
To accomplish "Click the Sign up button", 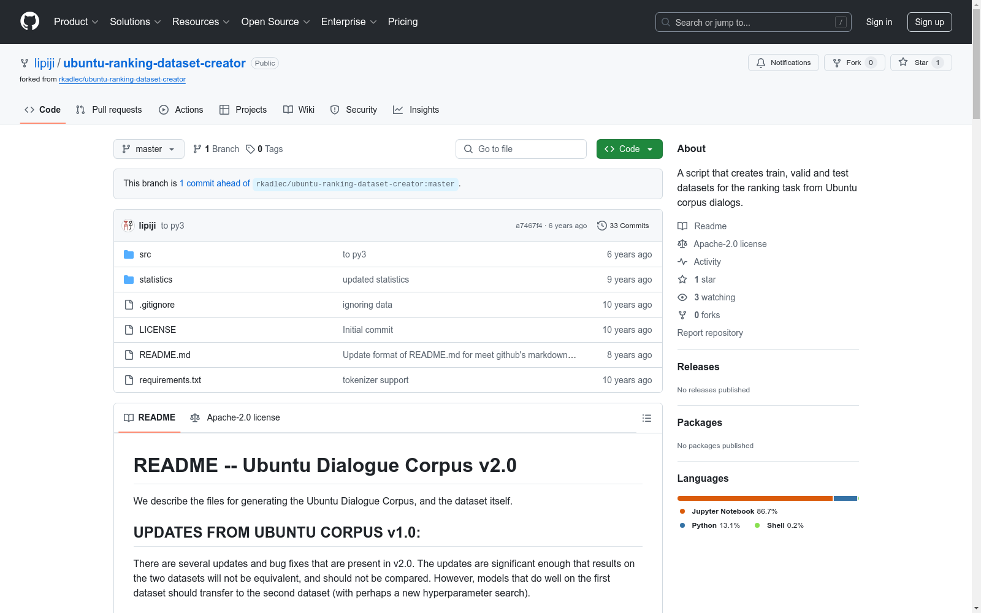I will pyautogui.click(x=929, y=22).
